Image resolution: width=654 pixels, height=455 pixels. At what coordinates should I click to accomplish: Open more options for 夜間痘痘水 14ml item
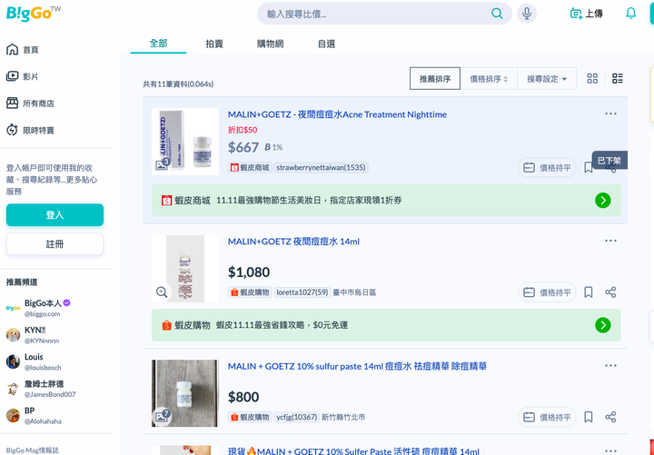pyautogui.click(x=610, y=241)
